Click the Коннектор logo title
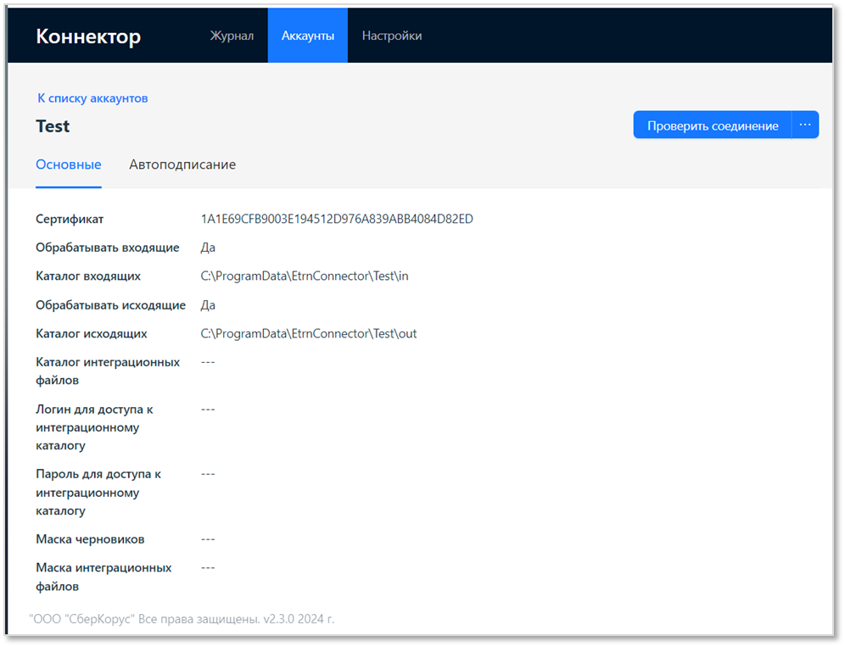The image size is (845, 647). (88, 36)
